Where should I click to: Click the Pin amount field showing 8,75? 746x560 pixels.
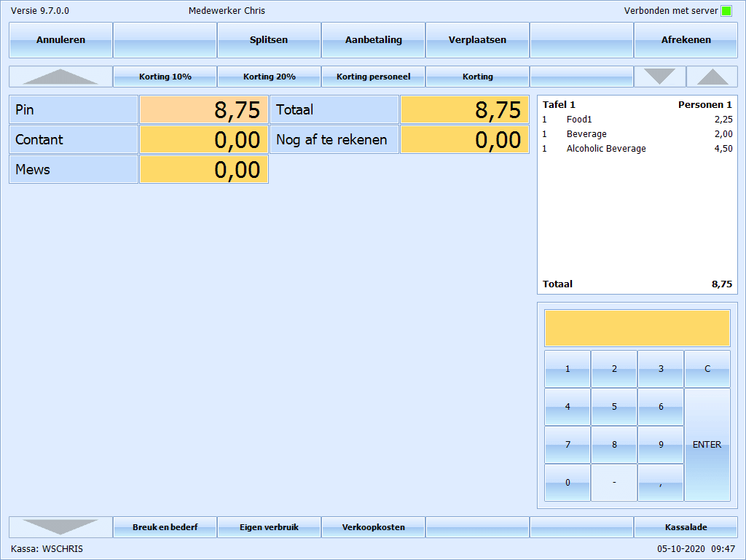coord(204,110)
